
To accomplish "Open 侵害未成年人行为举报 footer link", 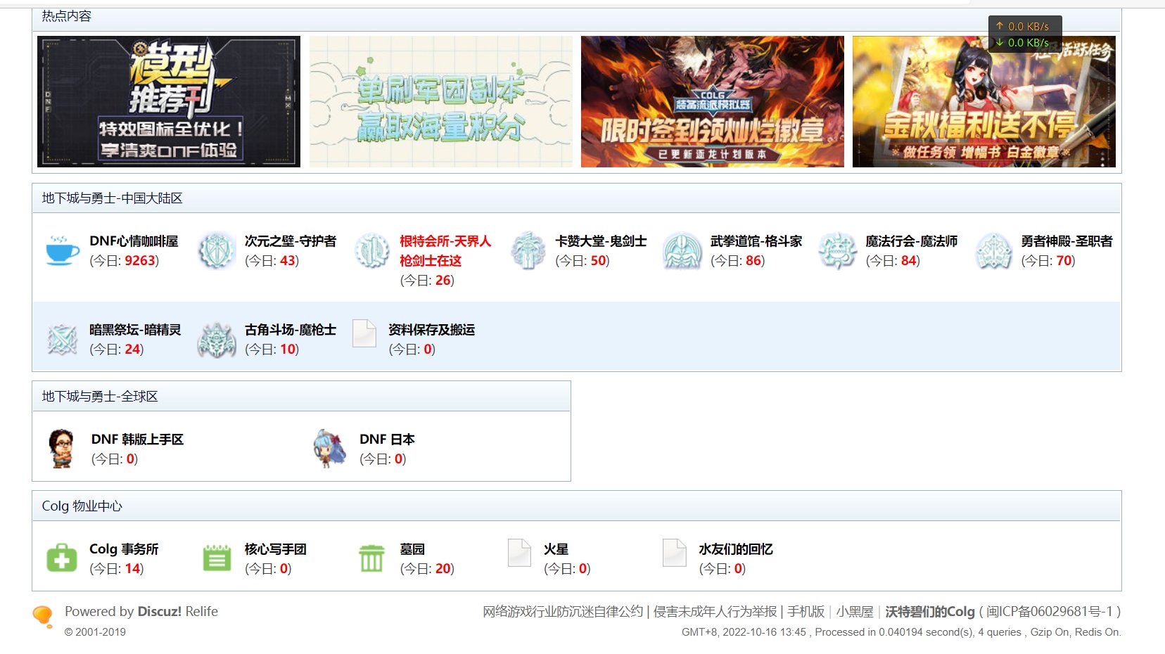I will pos(715,612).
